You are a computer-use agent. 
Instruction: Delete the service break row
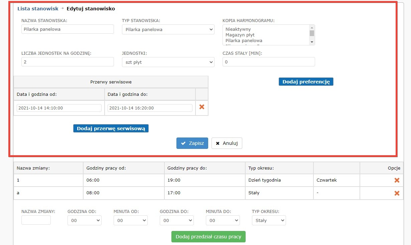coord(202,107)
